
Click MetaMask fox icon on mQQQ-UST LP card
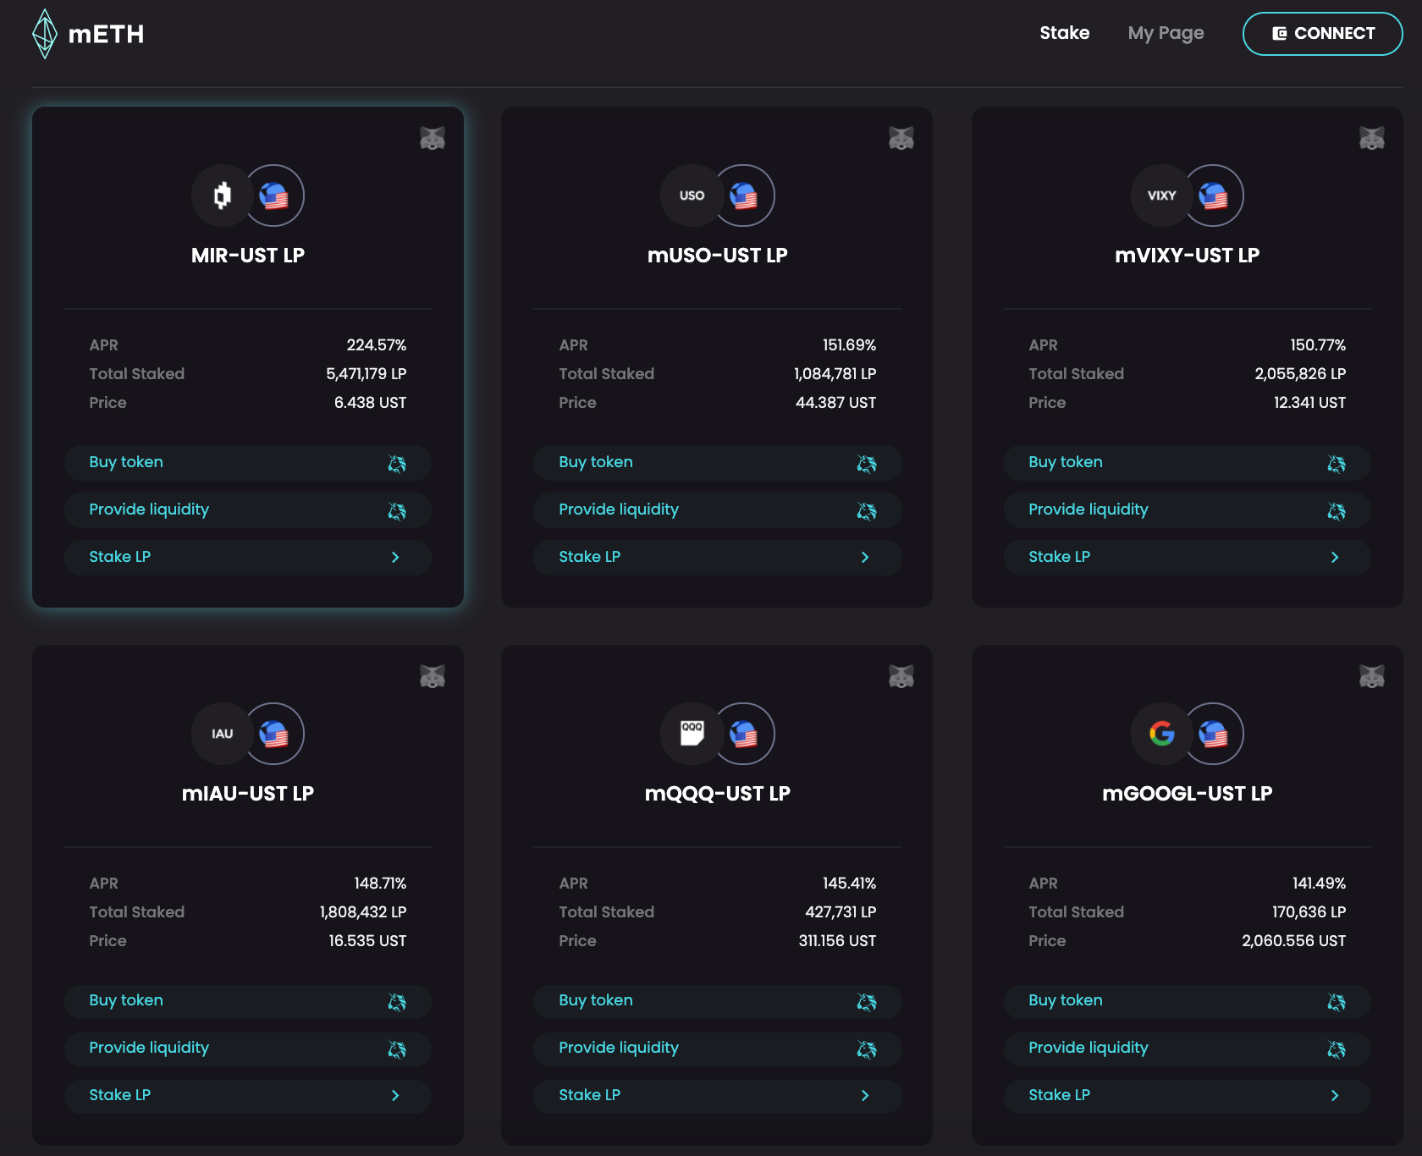(901, 676)
